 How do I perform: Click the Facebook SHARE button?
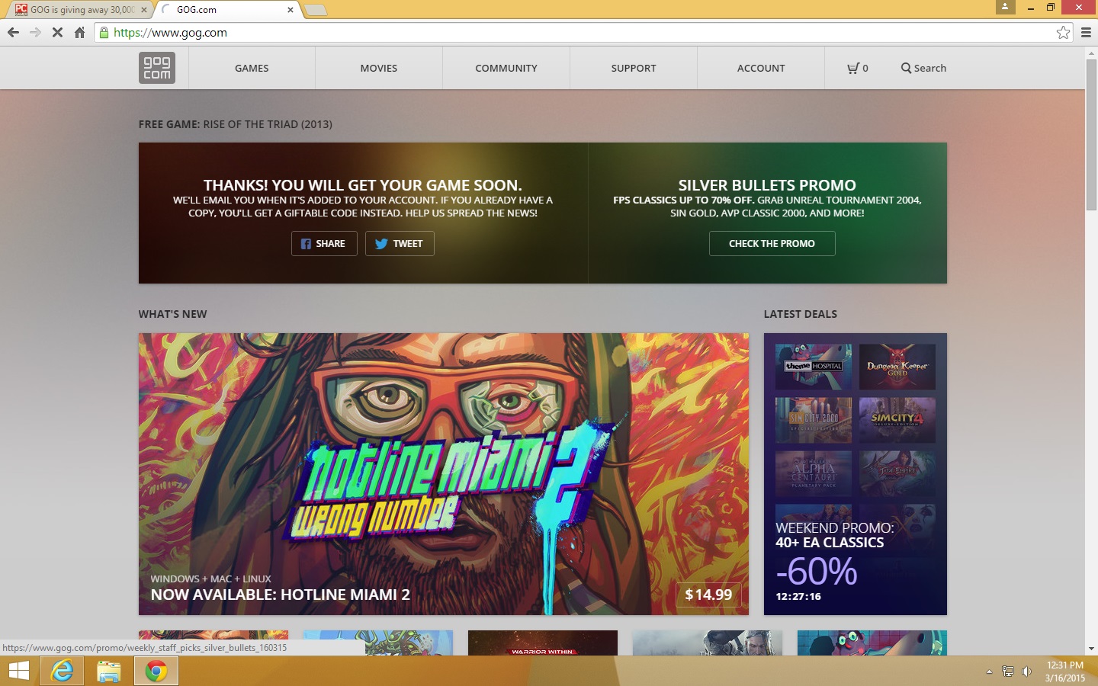coord(324,243)
